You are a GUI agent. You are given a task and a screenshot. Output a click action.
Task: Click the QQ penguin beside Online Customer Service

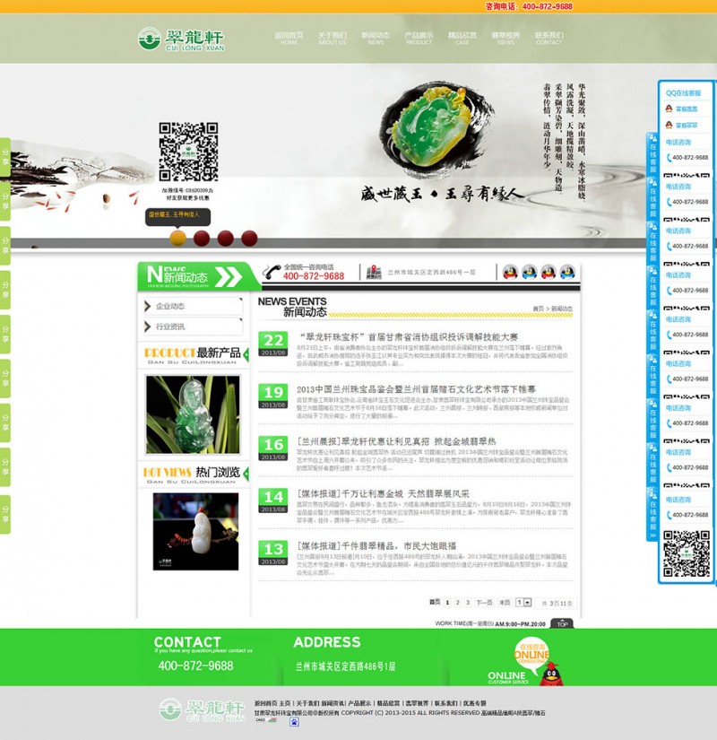550,673
